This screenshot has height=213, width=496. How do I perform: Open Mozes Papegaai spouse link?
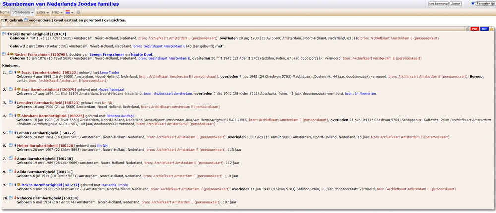click(112, 90)
